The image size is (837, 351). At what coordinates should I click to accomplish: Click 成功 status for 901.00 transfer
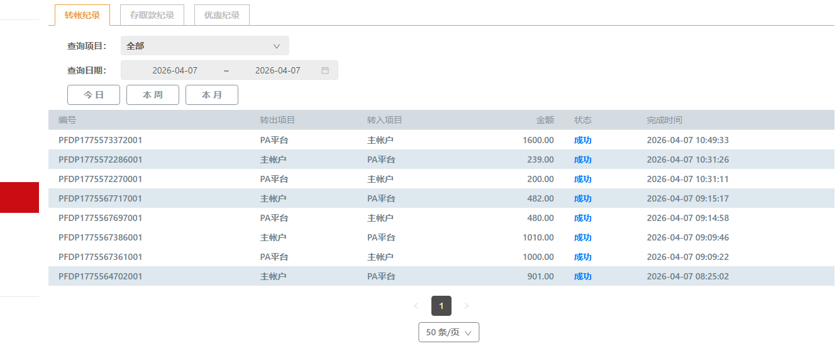click(x=582, y=276)
